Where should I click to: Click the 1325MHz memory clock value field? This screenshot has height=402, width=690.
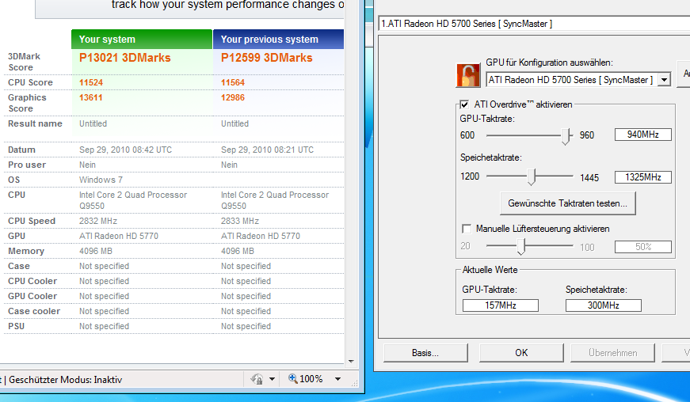(x=643, y=177)
